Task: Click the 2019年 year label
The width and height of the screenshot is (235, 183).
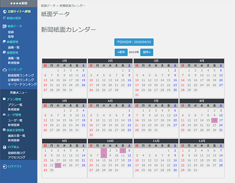Action: 134,52
